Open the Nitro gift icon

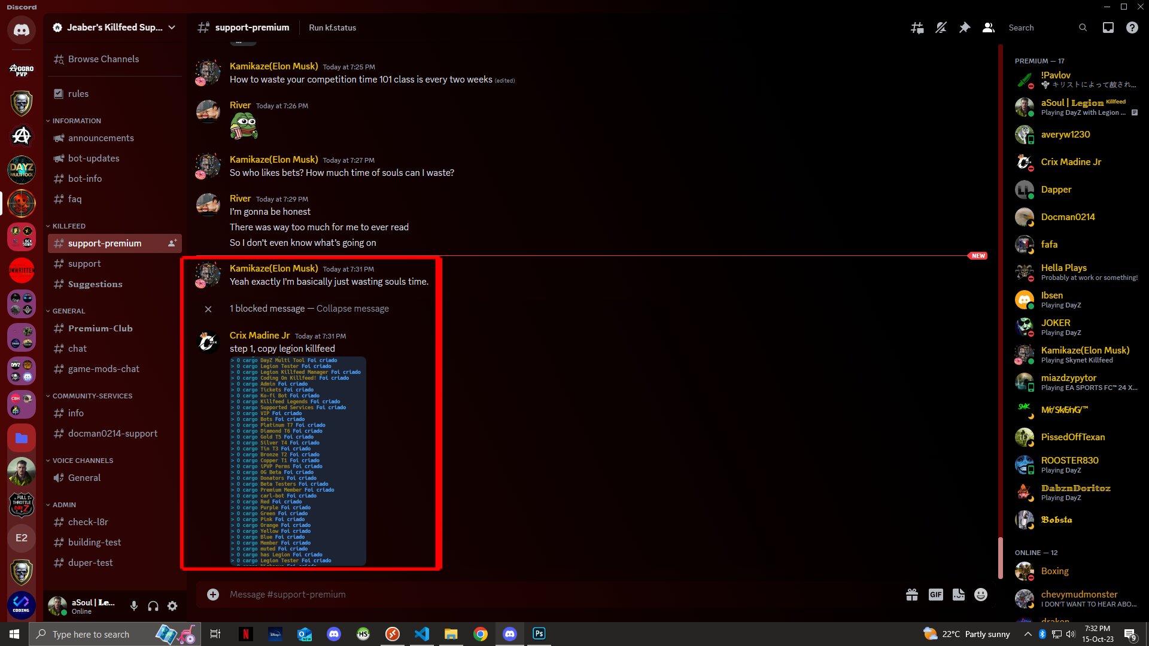pos(912,595)
